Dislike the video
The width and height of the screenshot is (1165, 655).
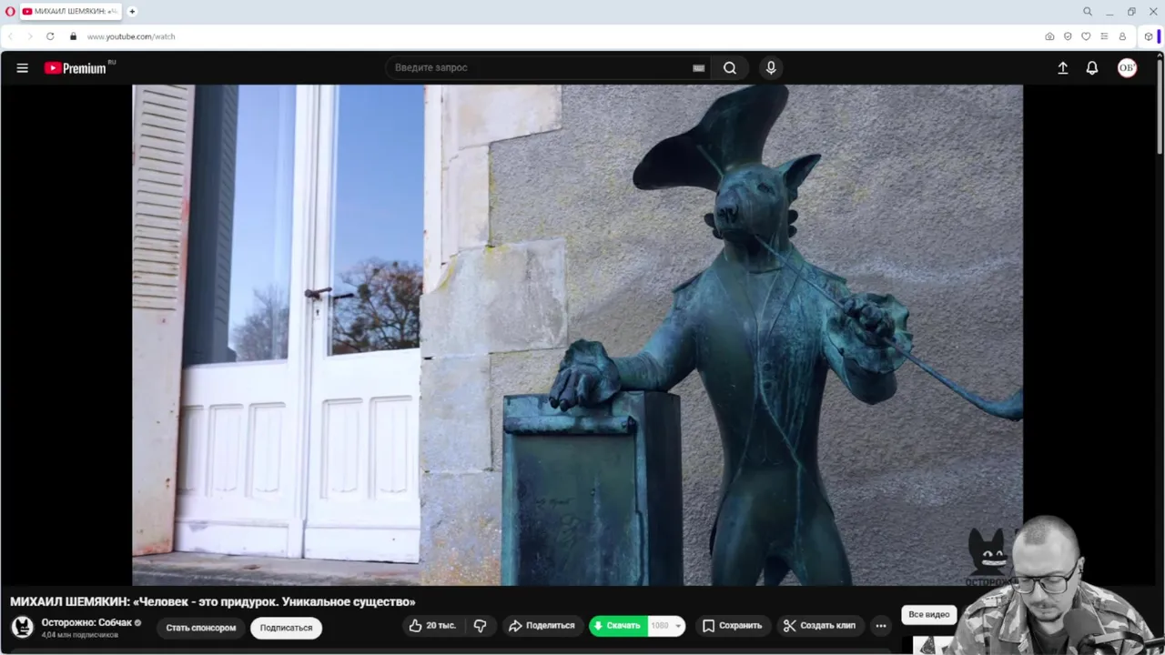click(481, 626)
